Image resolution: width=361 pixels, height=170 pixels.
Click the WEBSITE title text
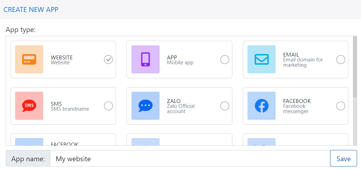click(x=62, y=57)
